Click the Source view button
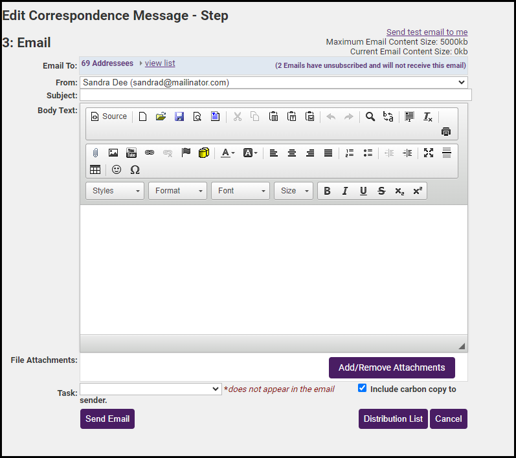The height and width of the screenshot is (458, 516). click(109, 116)
